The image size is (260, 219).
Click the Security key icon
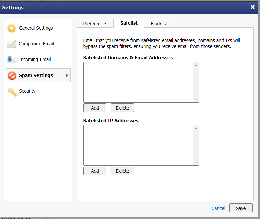point(12,92)
